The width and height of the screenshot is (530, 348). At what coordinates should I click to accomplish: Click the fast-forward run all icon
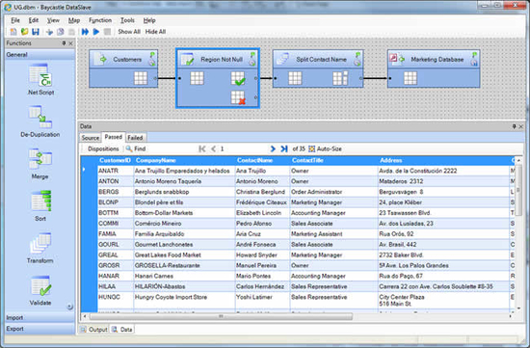pos(85,32)
